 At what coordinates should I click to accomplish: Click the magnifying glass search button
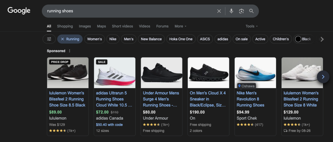[251, 11]
